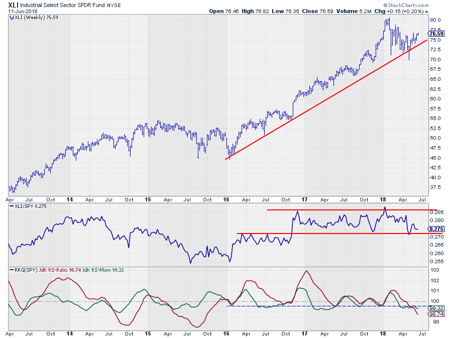Click the 102 label on RRG axis
Viewport: 452px width, 338px height.
pos(435,281)
